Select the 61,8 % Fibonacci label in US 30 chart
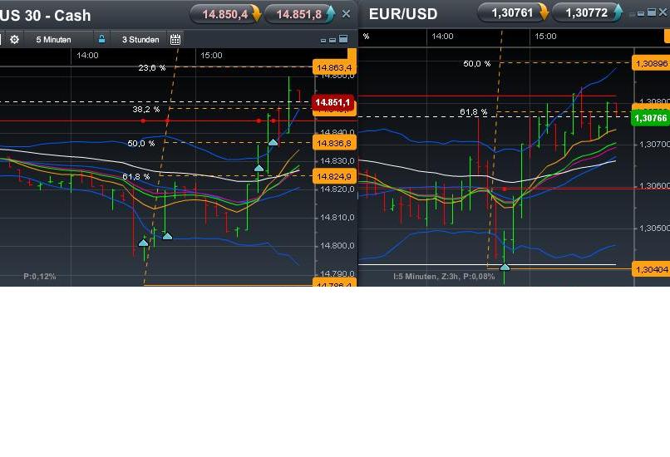 (135, 176)
